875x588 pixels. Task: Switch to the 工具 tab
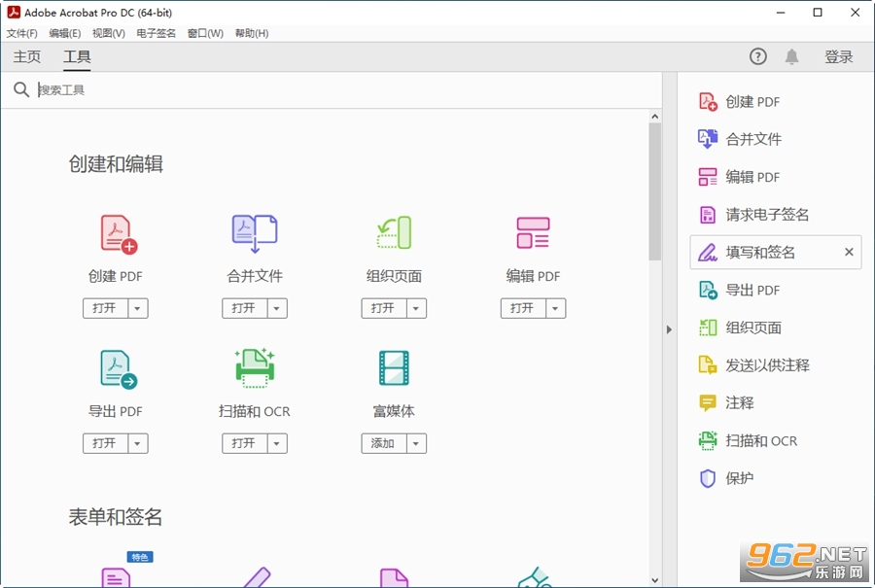(x=77, y=56)
